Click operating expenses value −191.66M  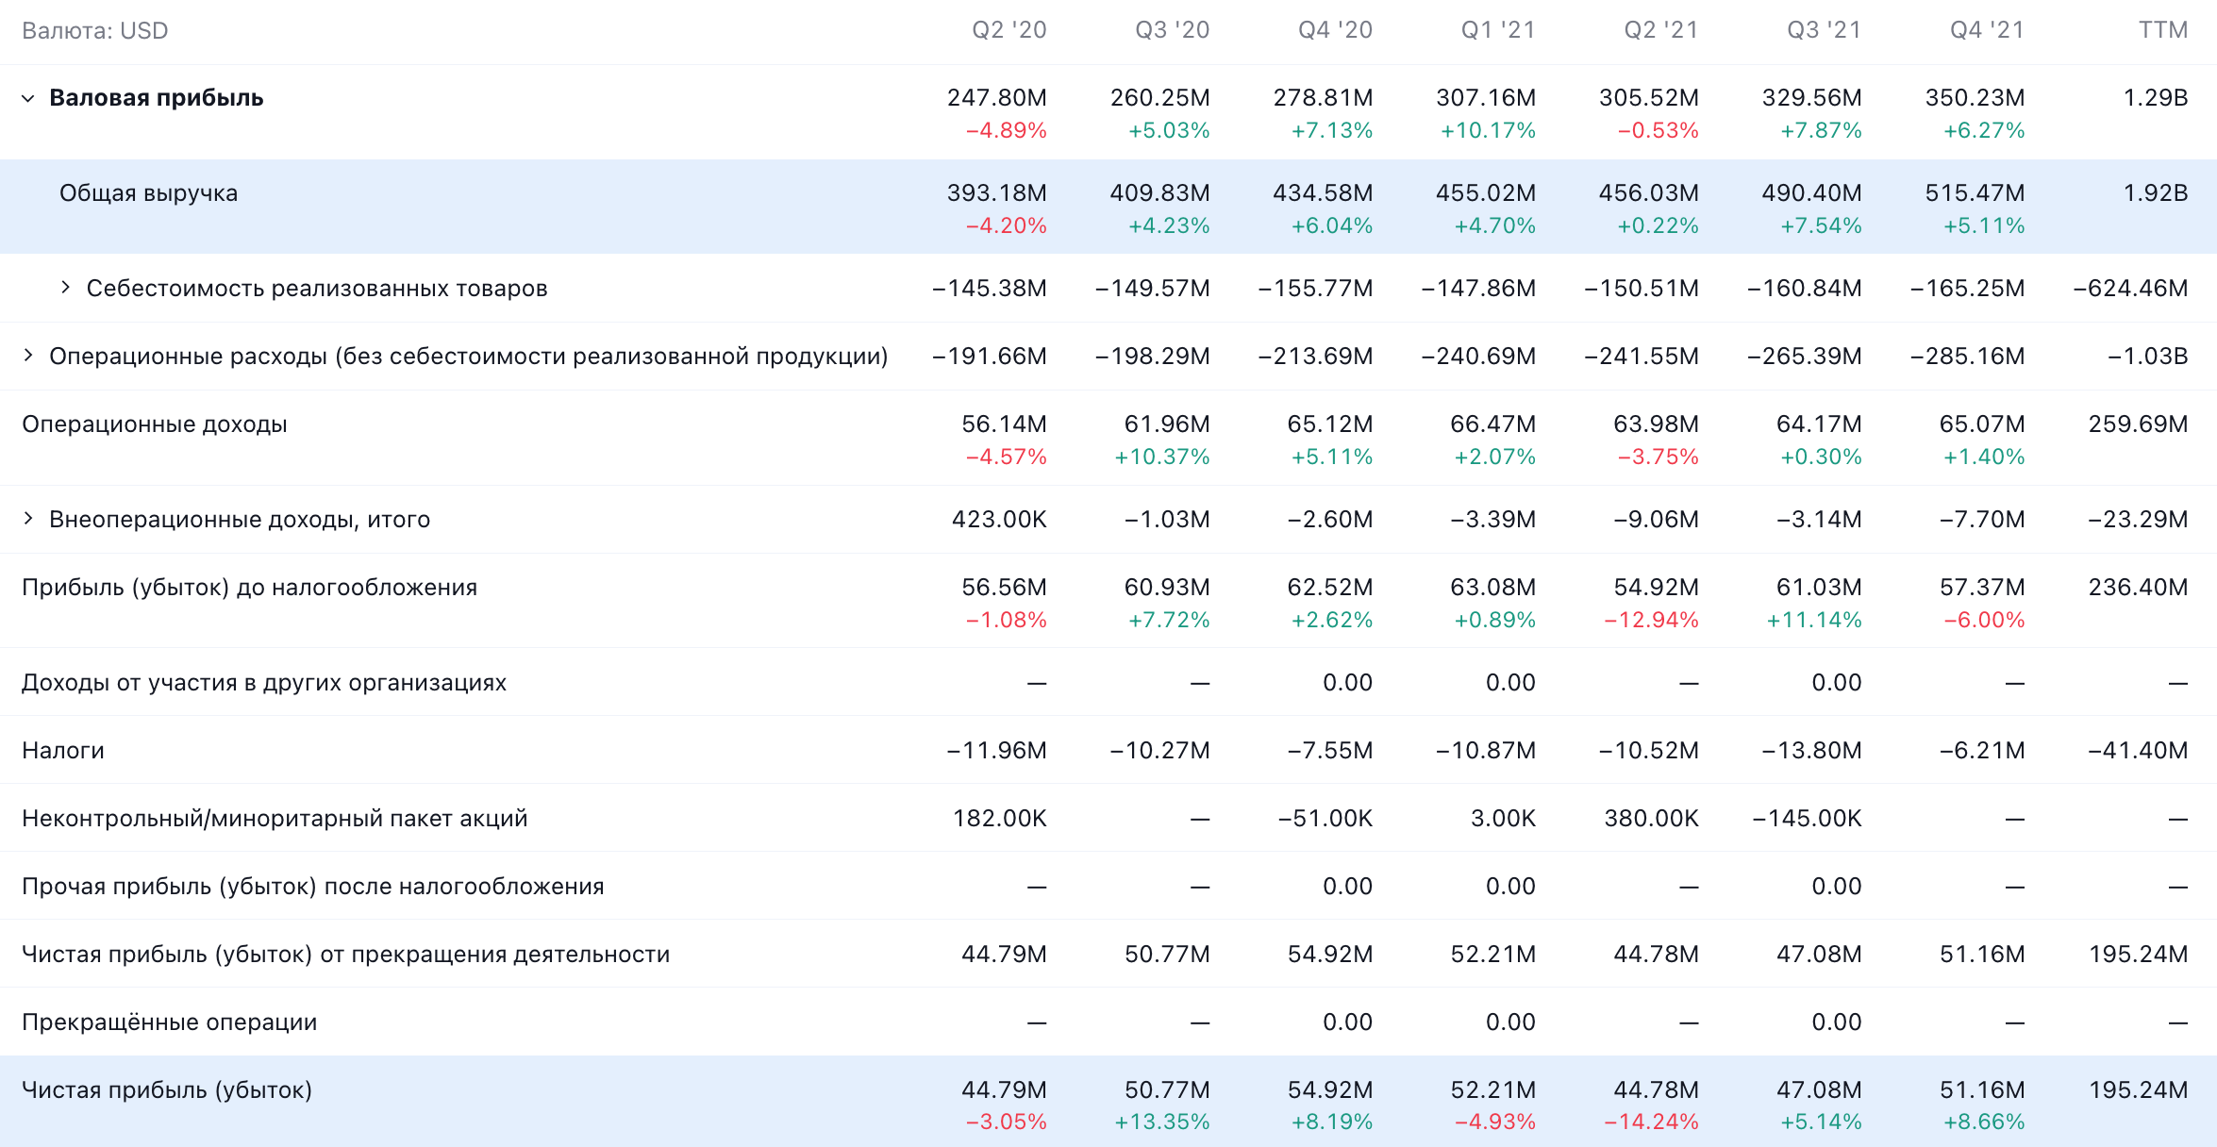point(990,357)
